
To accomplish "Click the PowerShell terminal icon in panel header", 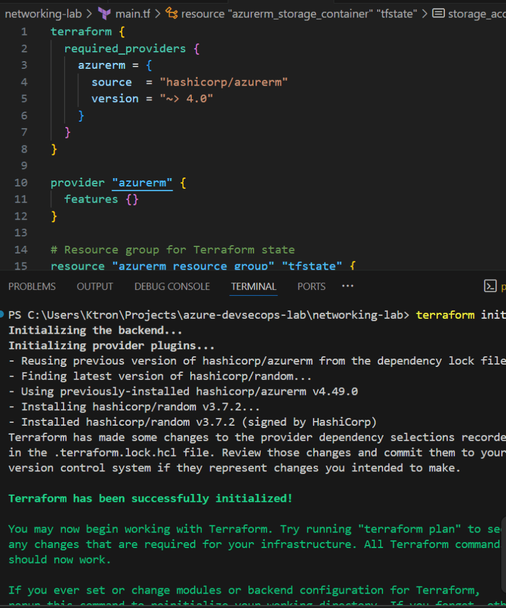I will (x=490, y=286).
